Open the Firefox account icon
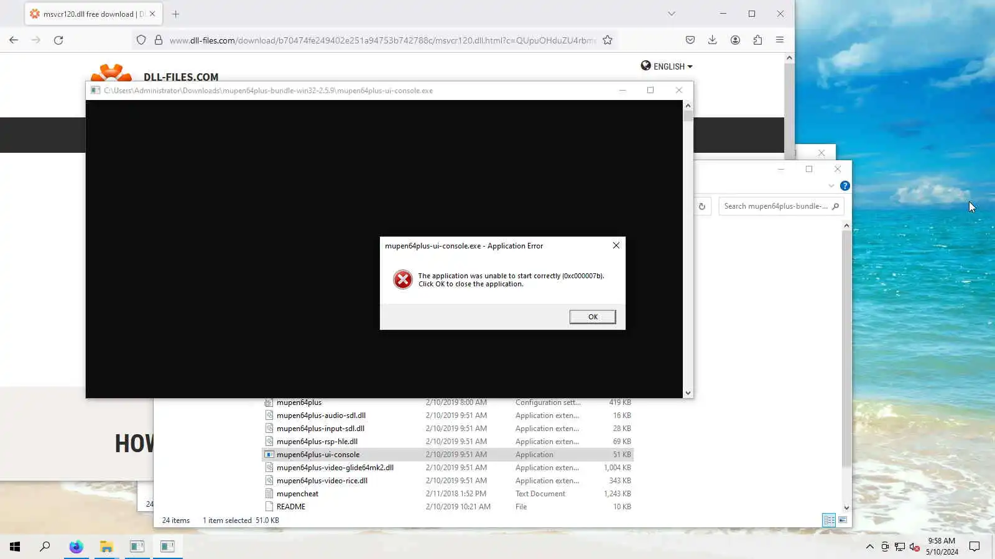995x559 pixels. coord(735,40)
